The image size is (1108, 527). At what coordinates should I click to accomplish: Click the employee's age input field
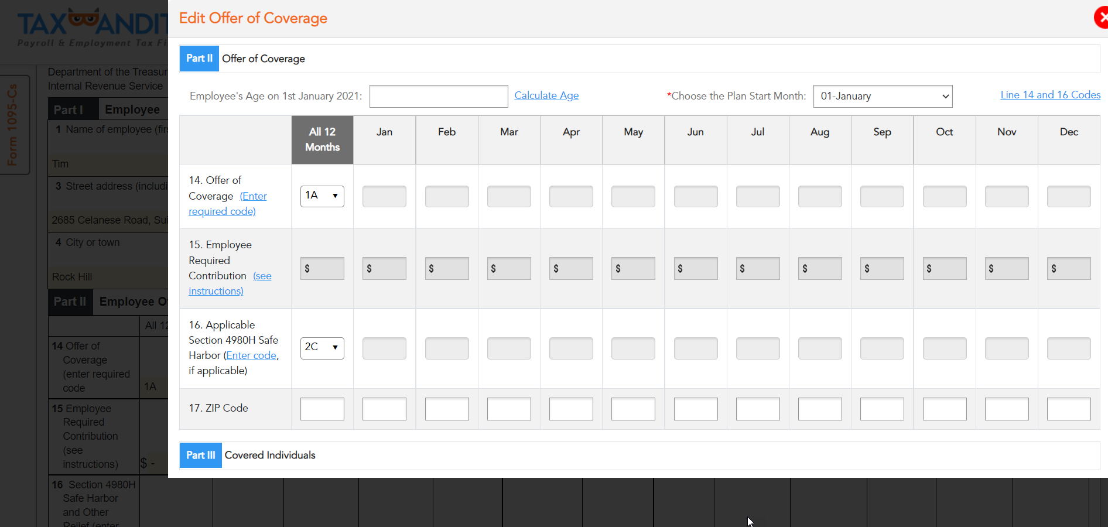tap(438, 96)
